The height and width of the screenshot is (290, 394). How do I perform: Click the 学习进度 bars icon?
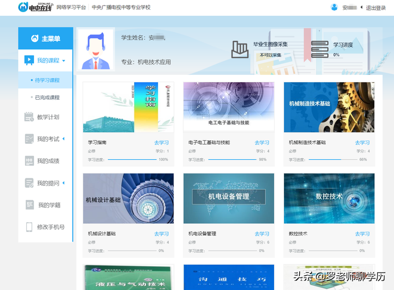click(x=320, y=49)
